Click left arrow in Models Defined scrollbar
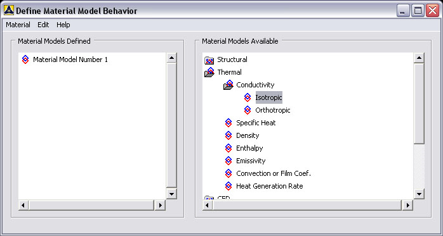The image size is (443, 236). click(x=23, y=205)
